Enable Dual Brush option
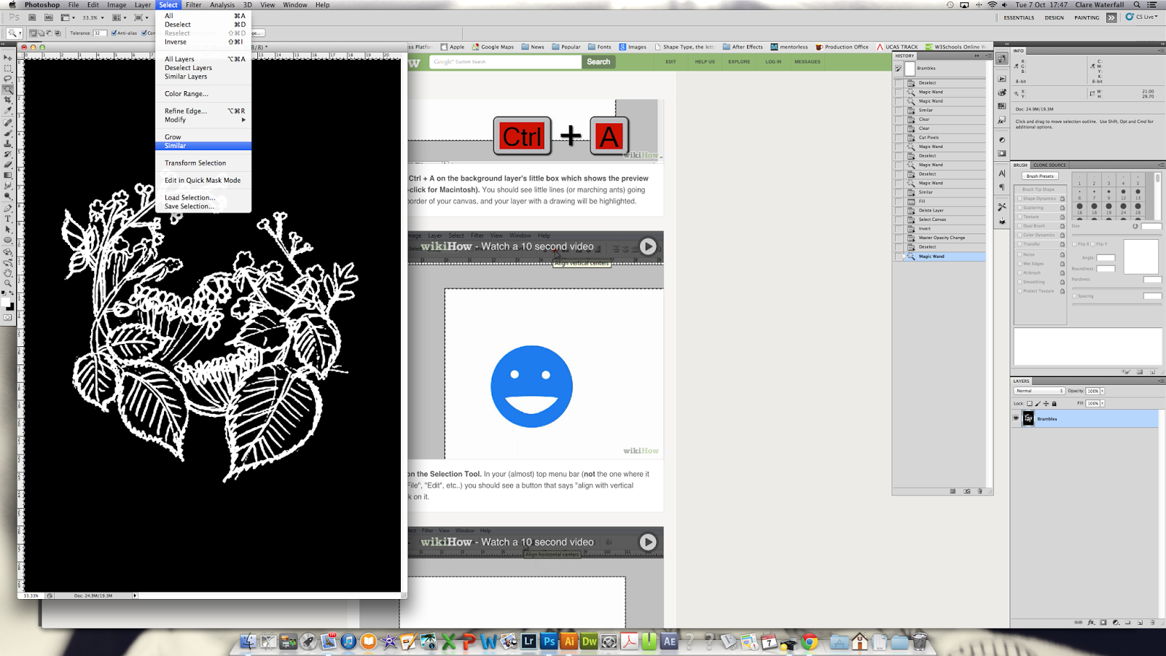 click(x=1020, y=226)
